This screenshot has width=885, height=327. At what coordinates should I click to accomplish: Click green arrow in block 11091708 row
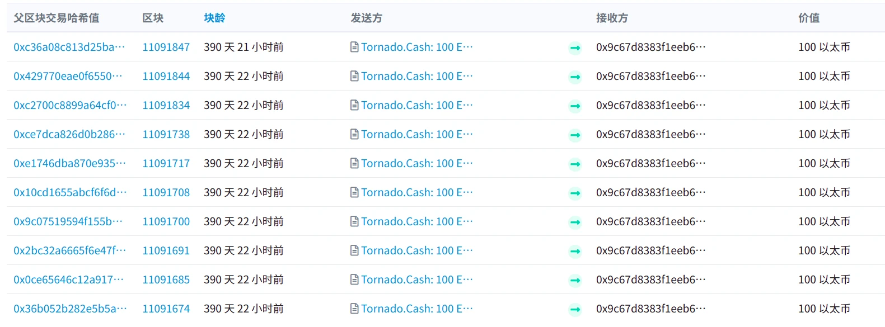click(575, 193)
